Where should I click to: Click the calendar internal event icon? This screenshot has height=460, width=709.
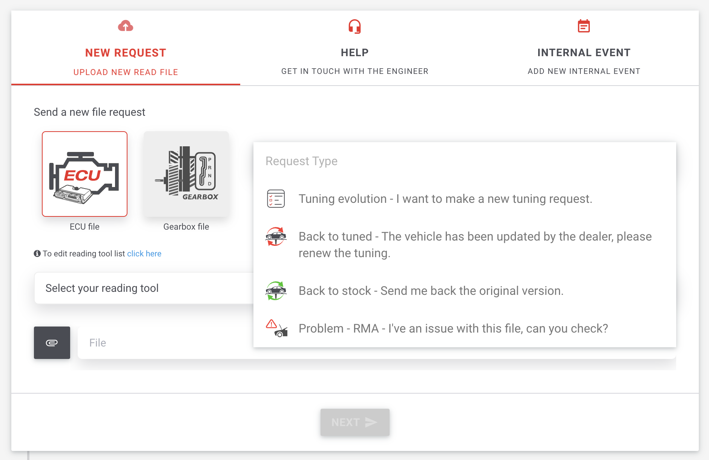(x=583, y=26)
